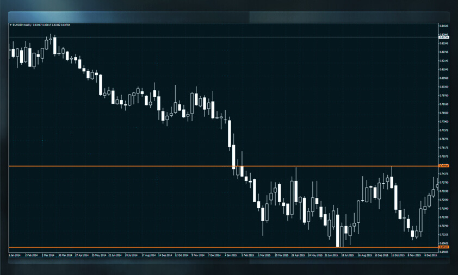Click the 17 Aug 2014 date label
The width and height of the screenshot is (458, 275).
coord(148,254)
